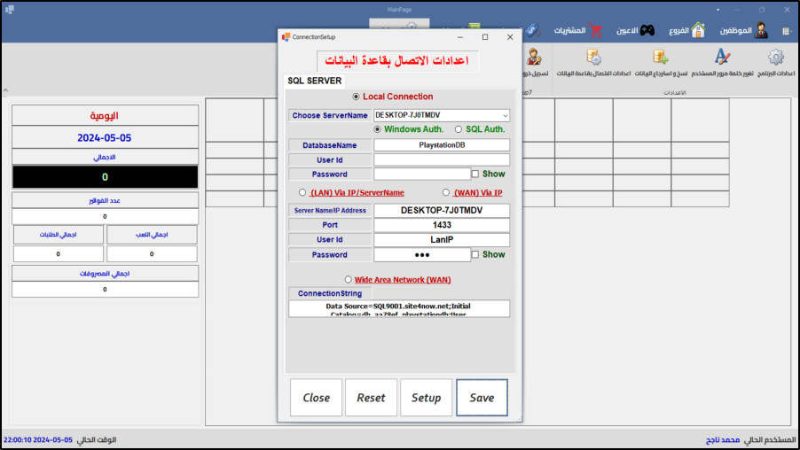Switch to the SQL SERVER tab
This screenshot has width=800, height=450.
point(314,81)
